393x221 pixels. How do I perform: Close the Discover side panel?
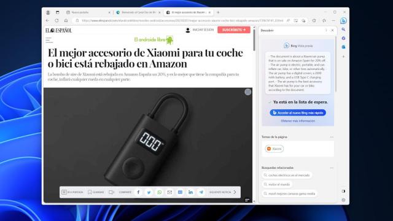pos(333,30)
